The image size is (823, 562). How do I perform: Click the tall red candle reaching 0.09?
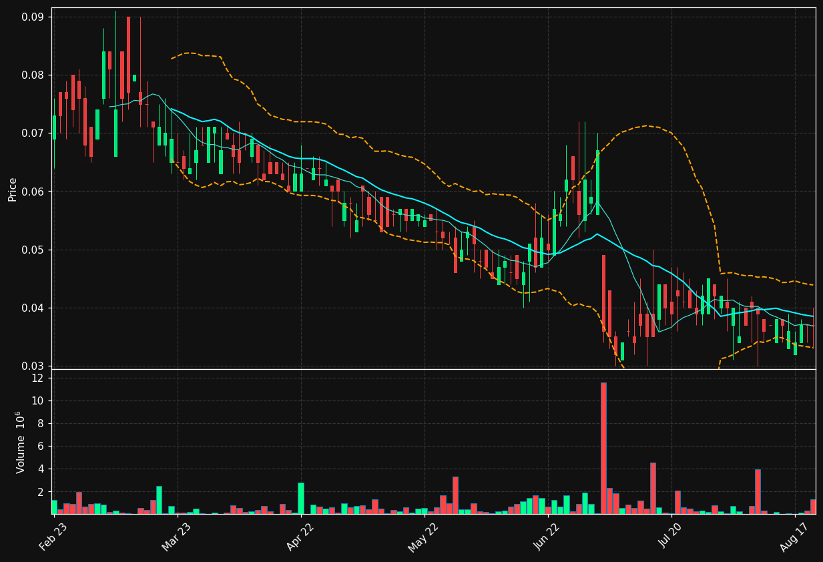pyautogui.click(x=128, y=55)
